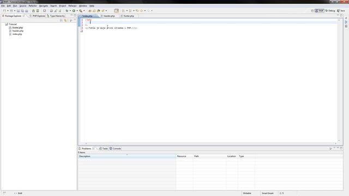Open the Window menu
This screenshot has width=349, height=196.
pos(83,6)
